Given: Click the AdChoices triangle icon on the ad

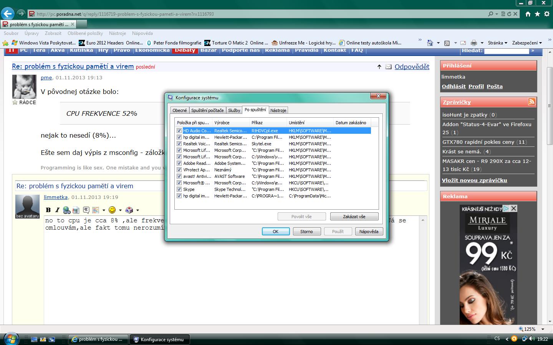Looking at the screenshot, I should pos(507,208).
